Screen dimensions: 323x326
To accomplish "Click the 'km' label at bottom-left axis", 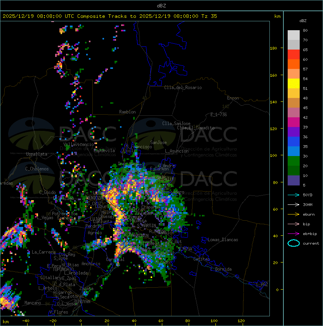I will click(x=6, y=322).
